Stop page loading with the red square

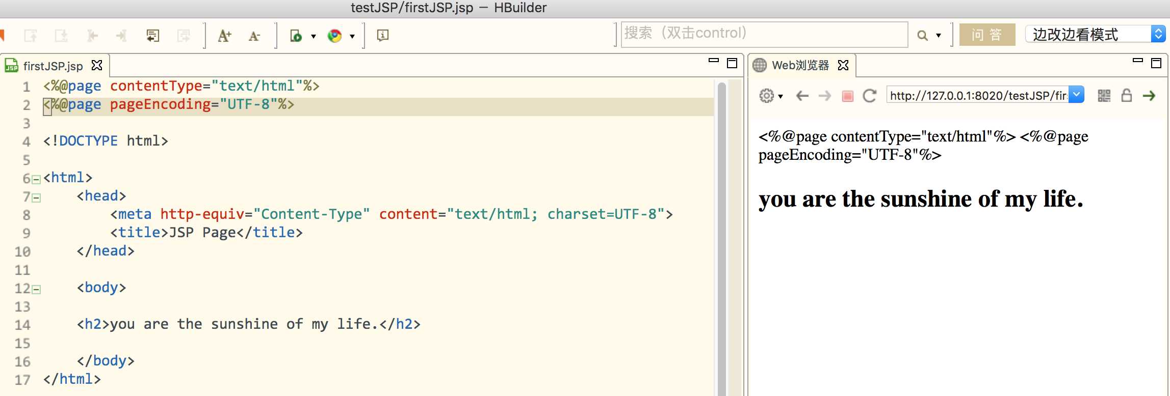[x=847, y=96]
